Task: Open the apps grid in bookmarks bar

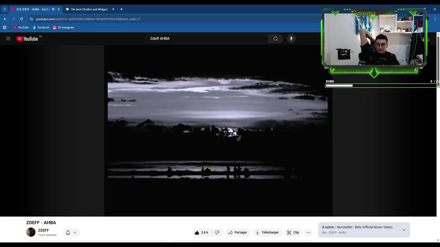Action: pos(4,27)
